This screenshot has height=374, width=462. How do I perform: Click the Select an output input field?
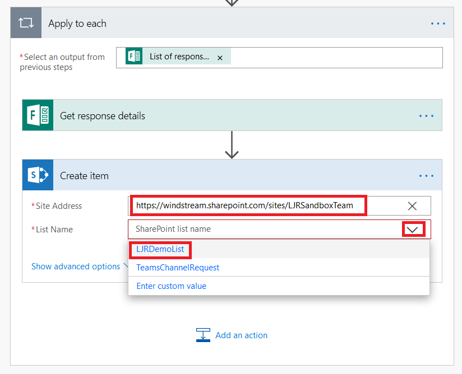(279, 58)
